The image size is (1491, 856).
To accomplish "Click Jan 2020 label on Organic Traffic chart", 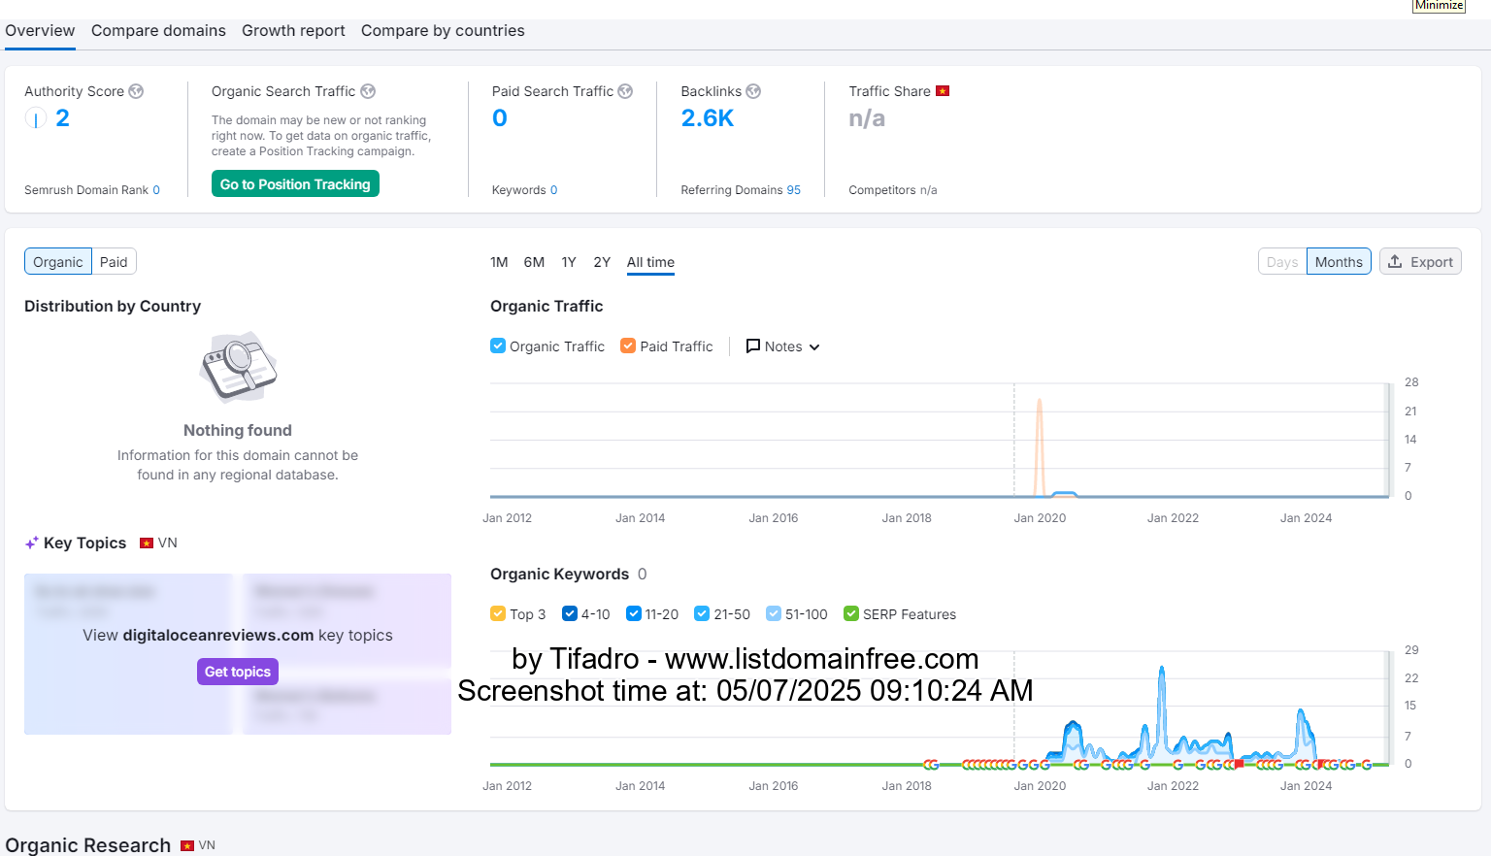I will [x=1040, y=518].
